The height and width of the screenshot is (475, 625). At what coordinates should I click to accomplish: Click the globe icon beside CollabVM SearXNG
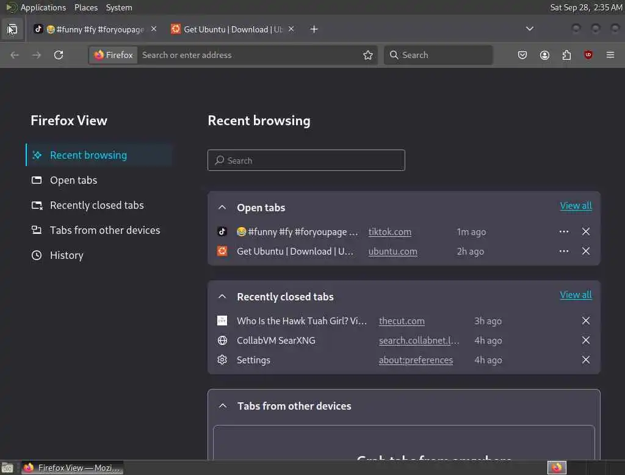pyautogui.click(x=222, y=341)
